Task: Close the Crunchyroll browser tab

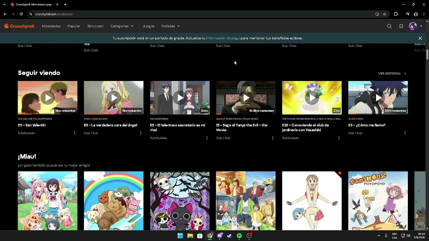Action: coord(57,5)
